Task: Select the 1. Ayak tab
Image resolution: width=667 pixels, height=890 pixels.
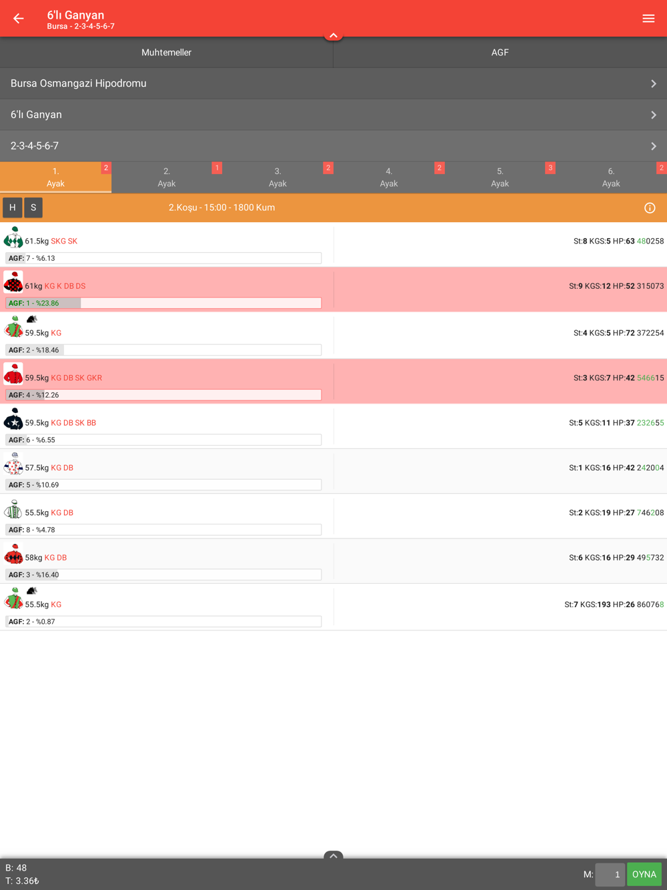Action: tap(55, 177)
